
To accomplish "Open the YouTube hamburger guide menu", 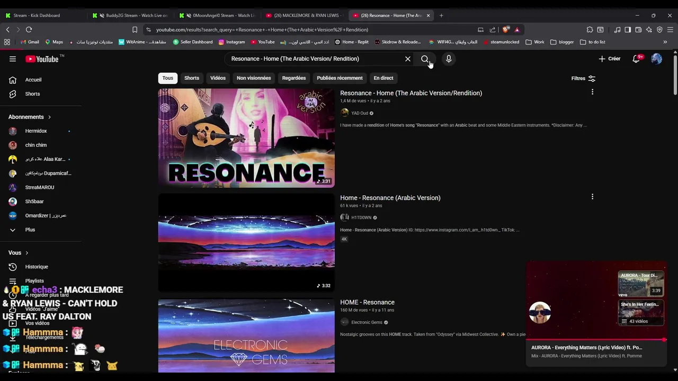I will click(13, 59).
